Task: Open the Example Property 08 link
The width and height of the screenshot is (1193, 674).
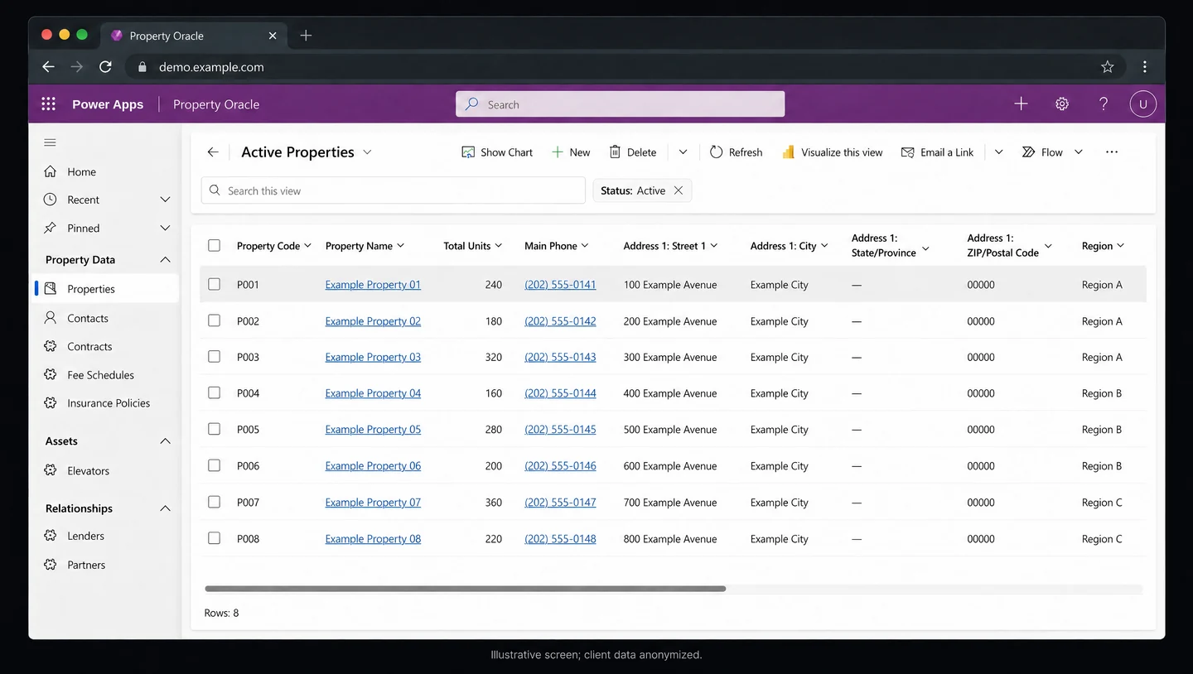Action: (x=373, y=539)
